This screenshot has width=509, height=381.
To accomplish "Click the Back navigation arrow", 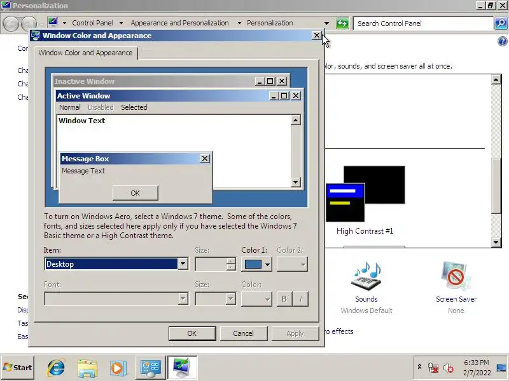I will [x=11, y=23].
